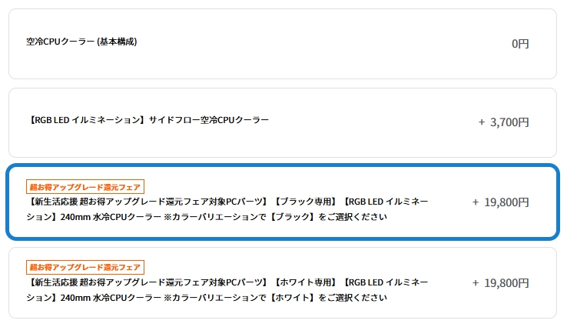Click 【新生活応援 text in the white cooler description

tap(52, 282)
